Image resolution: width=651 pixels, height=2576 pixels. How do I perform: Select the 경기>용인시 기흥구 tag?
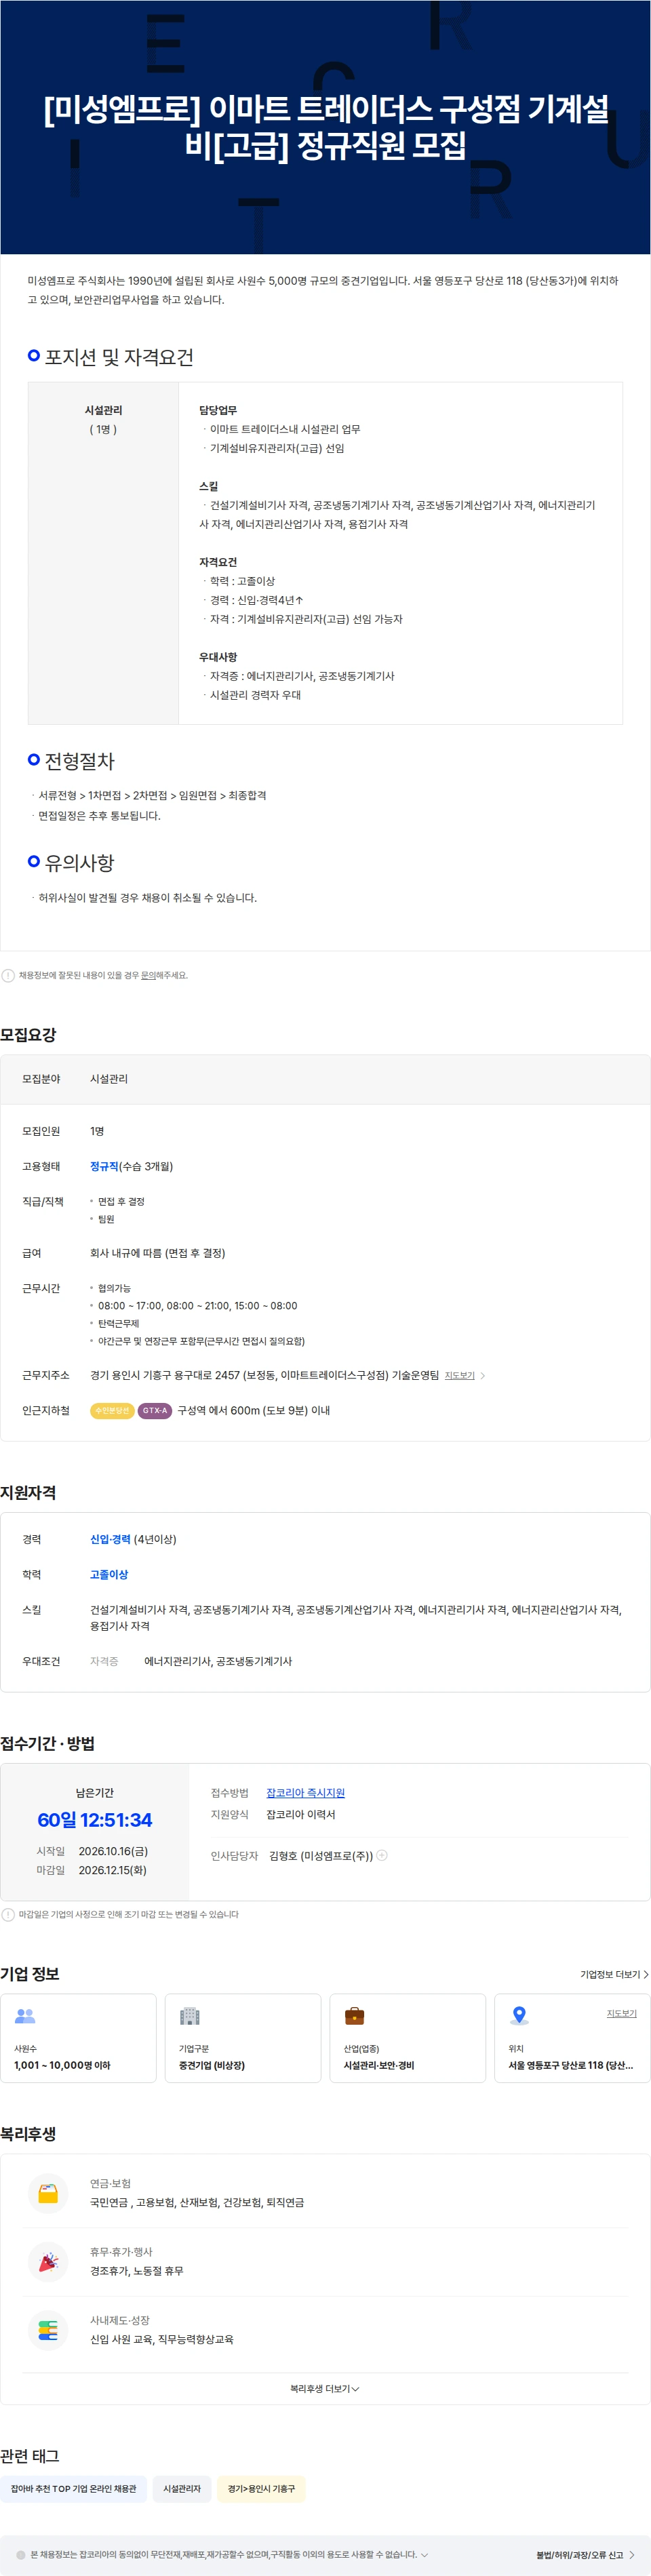261,2488
